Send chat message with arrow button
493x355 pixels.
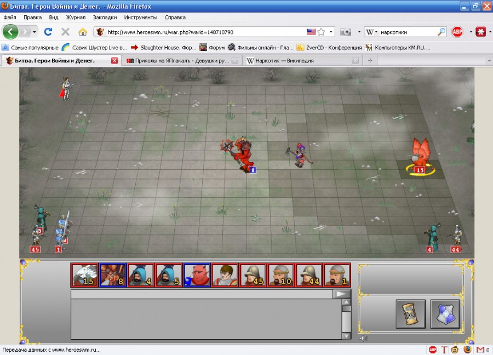[x=342, y=294]
